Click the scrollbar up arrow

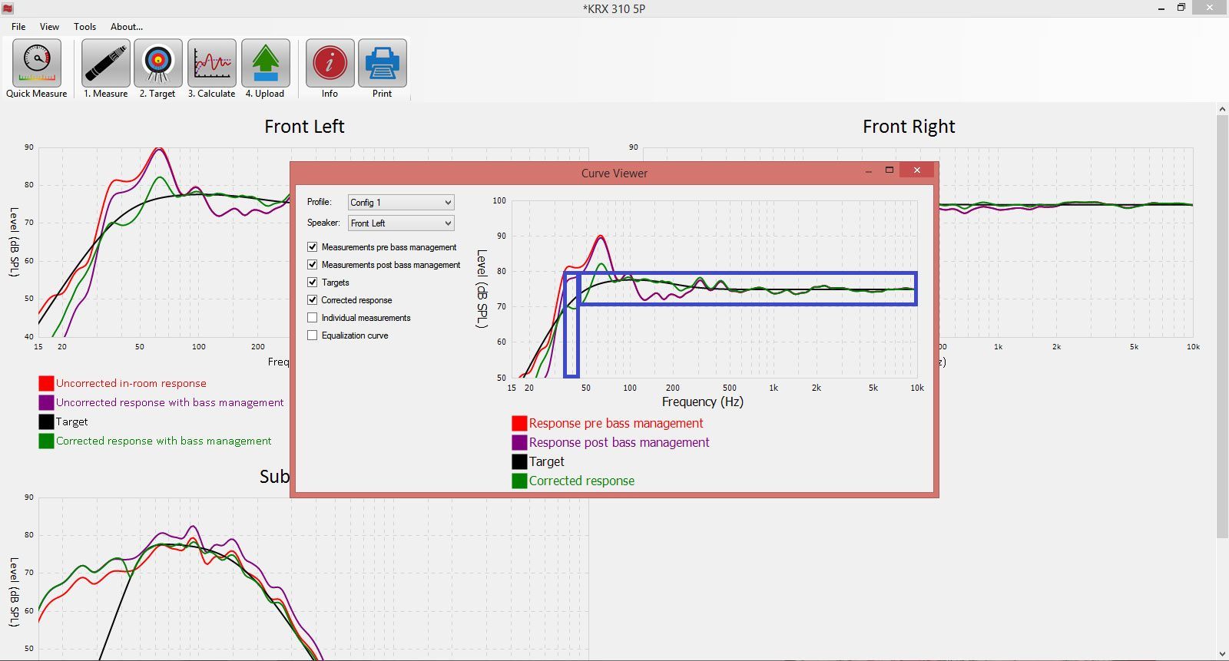click(1222, 109)
